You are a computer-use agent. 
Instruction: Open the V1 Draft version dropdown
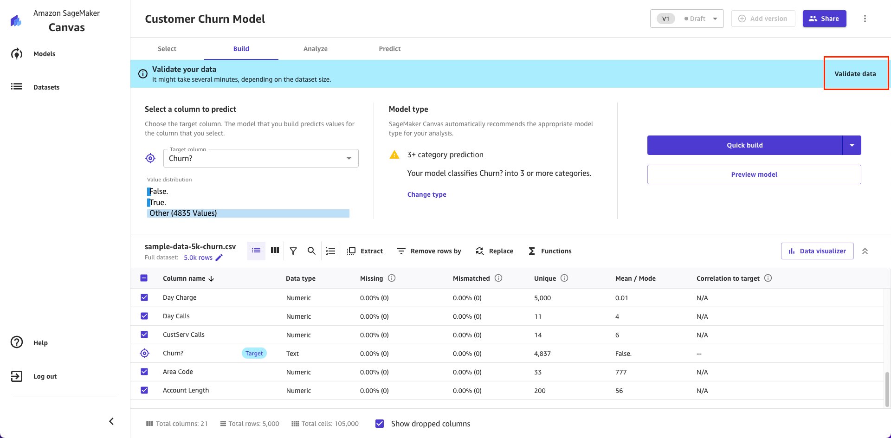[x=687, y=19]
